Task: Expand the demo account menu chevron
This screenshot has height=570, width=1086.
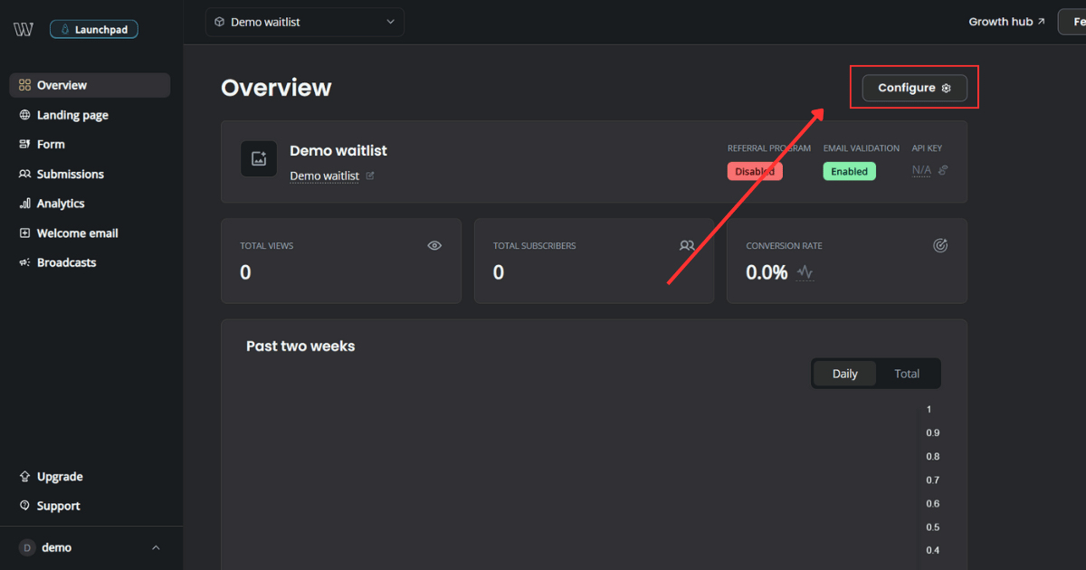Action: click(x=156, y=547)
